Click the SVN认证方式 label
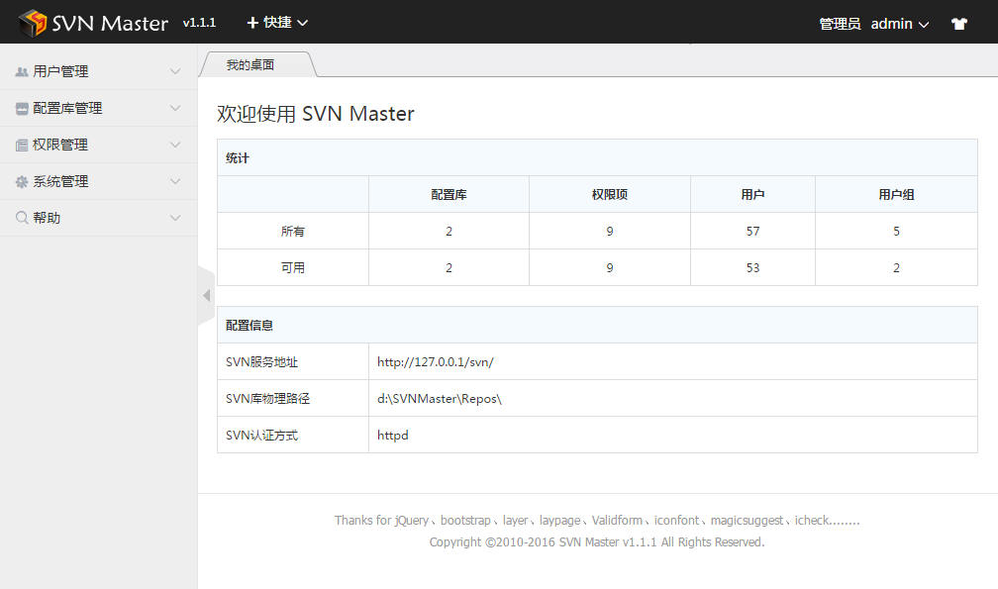The width and height of the screenshot is (998, 589). click(x=261, y=436)
